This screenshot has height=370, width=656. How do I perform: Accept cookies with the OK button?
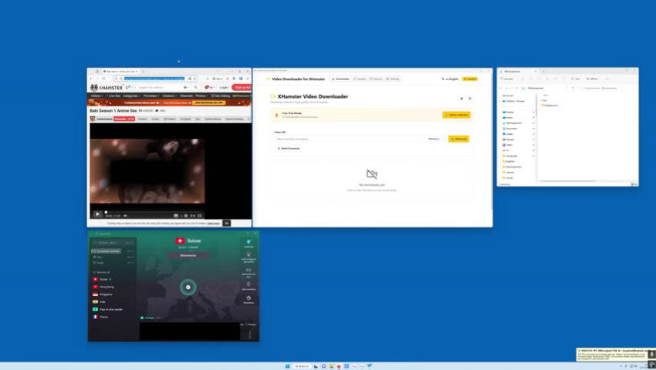[x=226, y=224]
